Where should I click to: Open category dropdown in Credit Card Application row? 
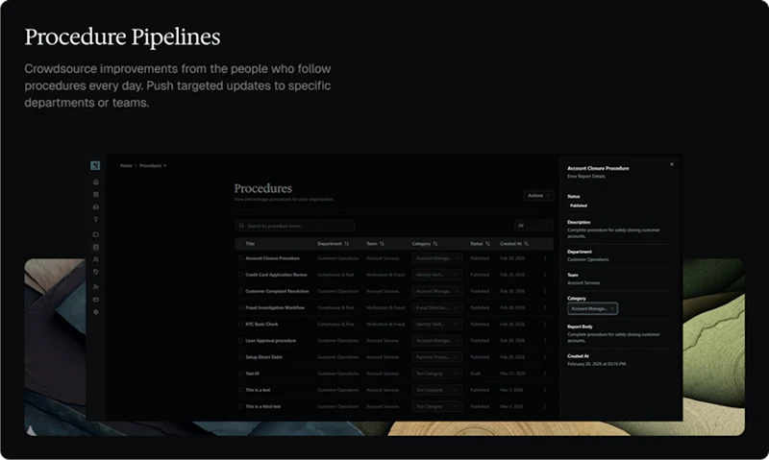click(x=437, y=275)
